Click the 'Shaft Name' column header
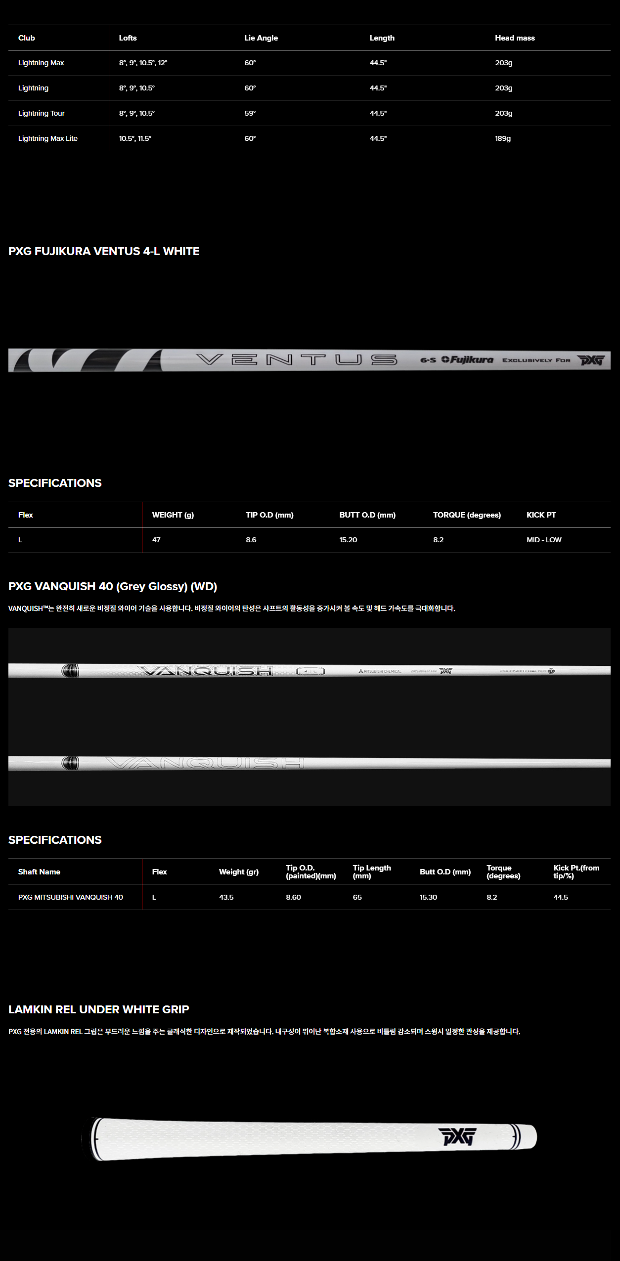Screen dimensions: 620x1261 pyautogui.click(x=39, y=872)
